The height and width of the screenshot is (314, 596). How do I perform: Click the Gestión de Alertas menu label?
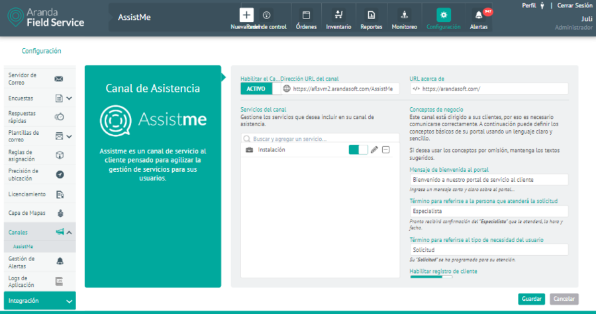21,262
